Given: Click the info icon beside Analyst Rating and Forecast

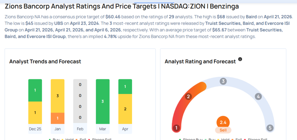Looking at the screenshot, I should (240, 59).
